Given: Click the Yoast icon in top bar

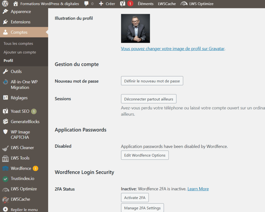Looking at the screenshot, I should point(123,4).
